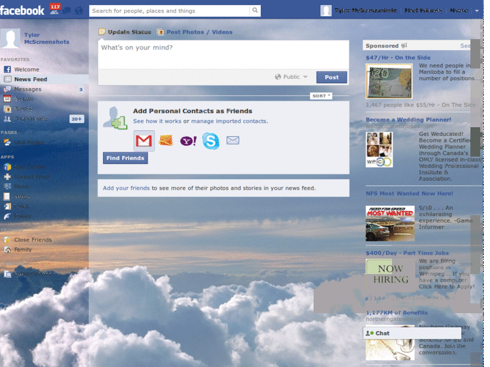Select the other email envelope icon
This screenshot has height=367, width=490.
coord(233,141)
